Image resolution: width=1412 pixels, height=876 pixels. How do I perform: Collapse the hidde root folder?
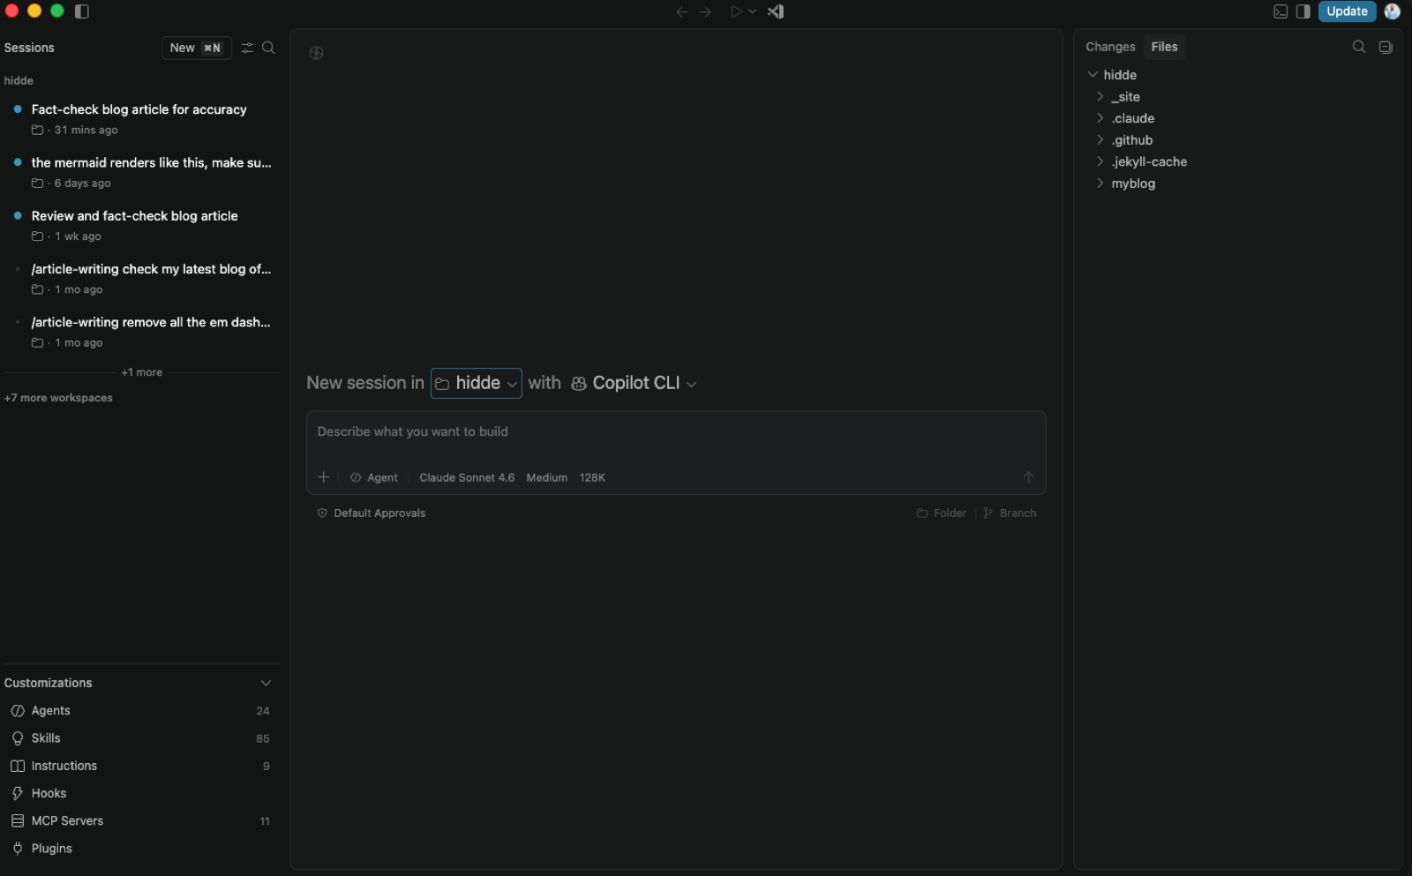tap(1093, 75)
